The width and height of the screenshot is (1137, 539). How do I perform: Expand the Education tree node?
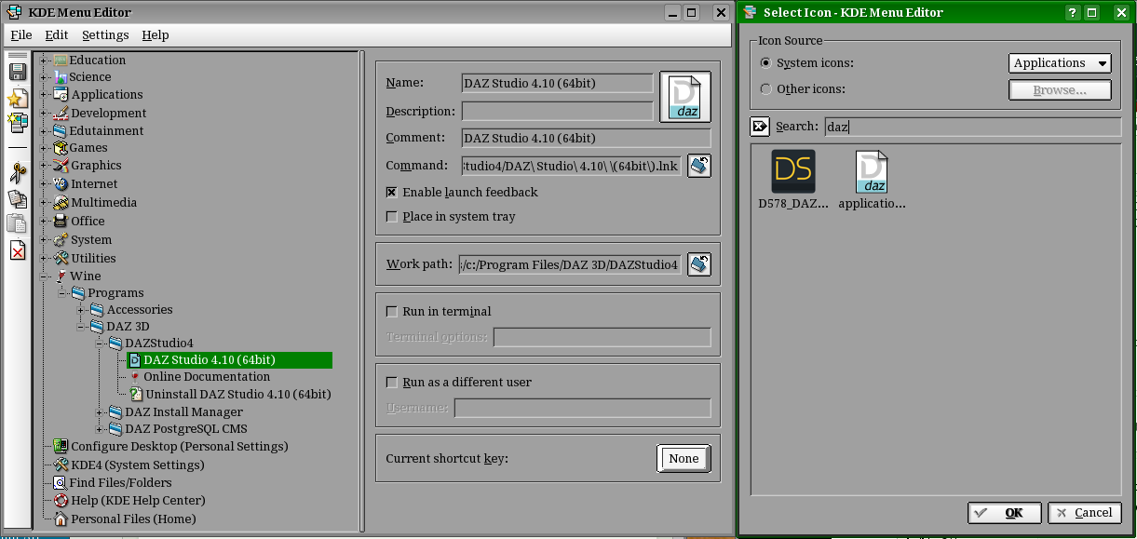pyautogui.click(x=44, y=60)
